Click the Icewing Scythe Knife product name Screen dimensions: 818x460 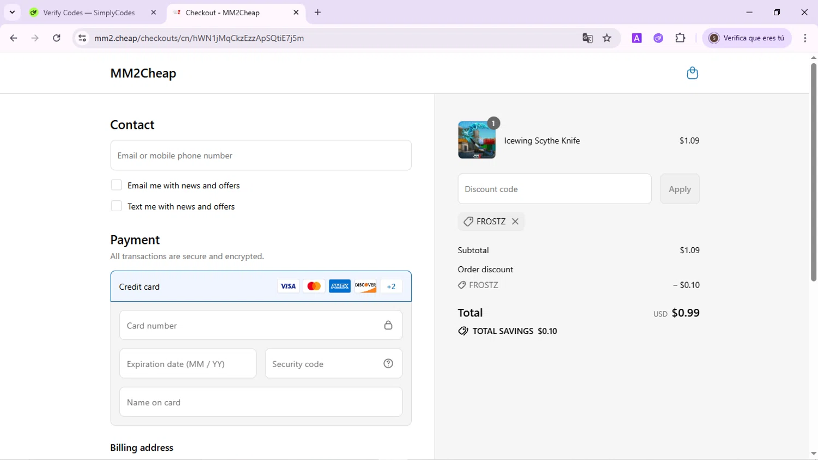pos(542,141)
